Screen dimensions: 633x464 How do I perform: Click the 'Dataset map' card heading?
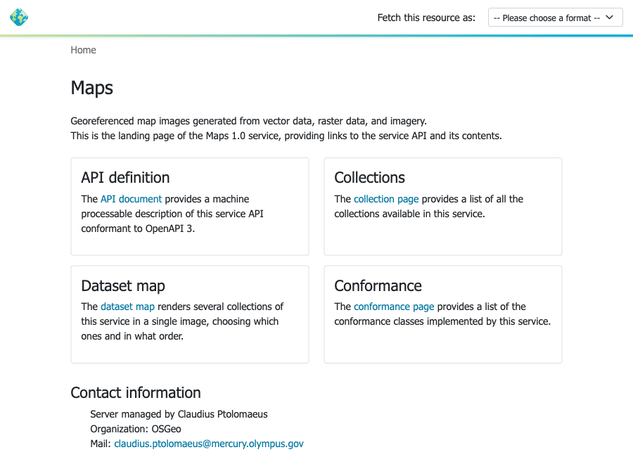coord(122,285)
